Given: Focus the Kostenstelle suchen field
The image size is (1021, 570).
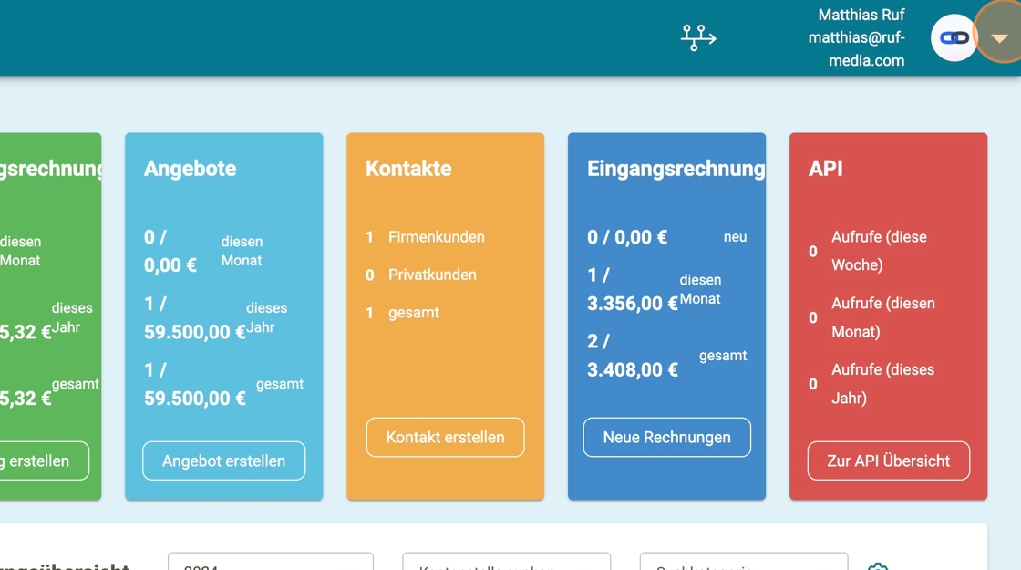Looking at the screenshot, I should coord(507,562).
